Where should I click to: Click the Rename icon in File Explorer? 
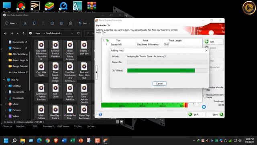(52, 23)
